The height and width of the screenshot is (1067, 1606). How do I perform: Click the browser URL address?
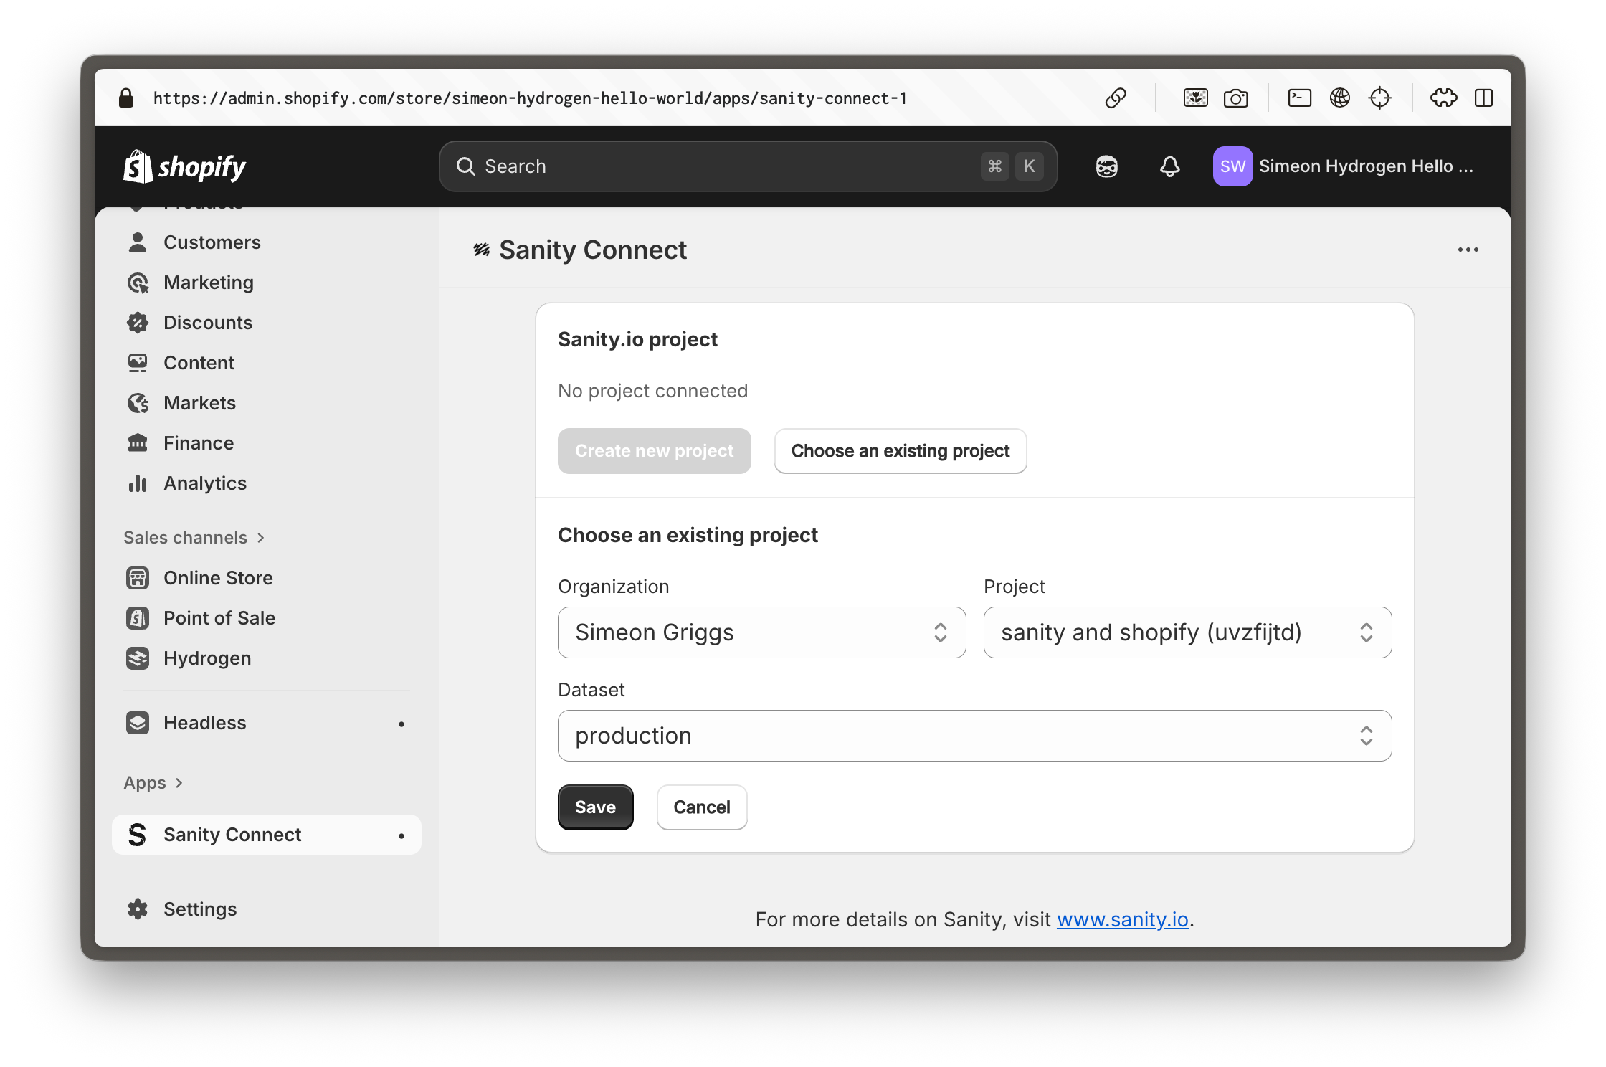[x=530, y=98]
